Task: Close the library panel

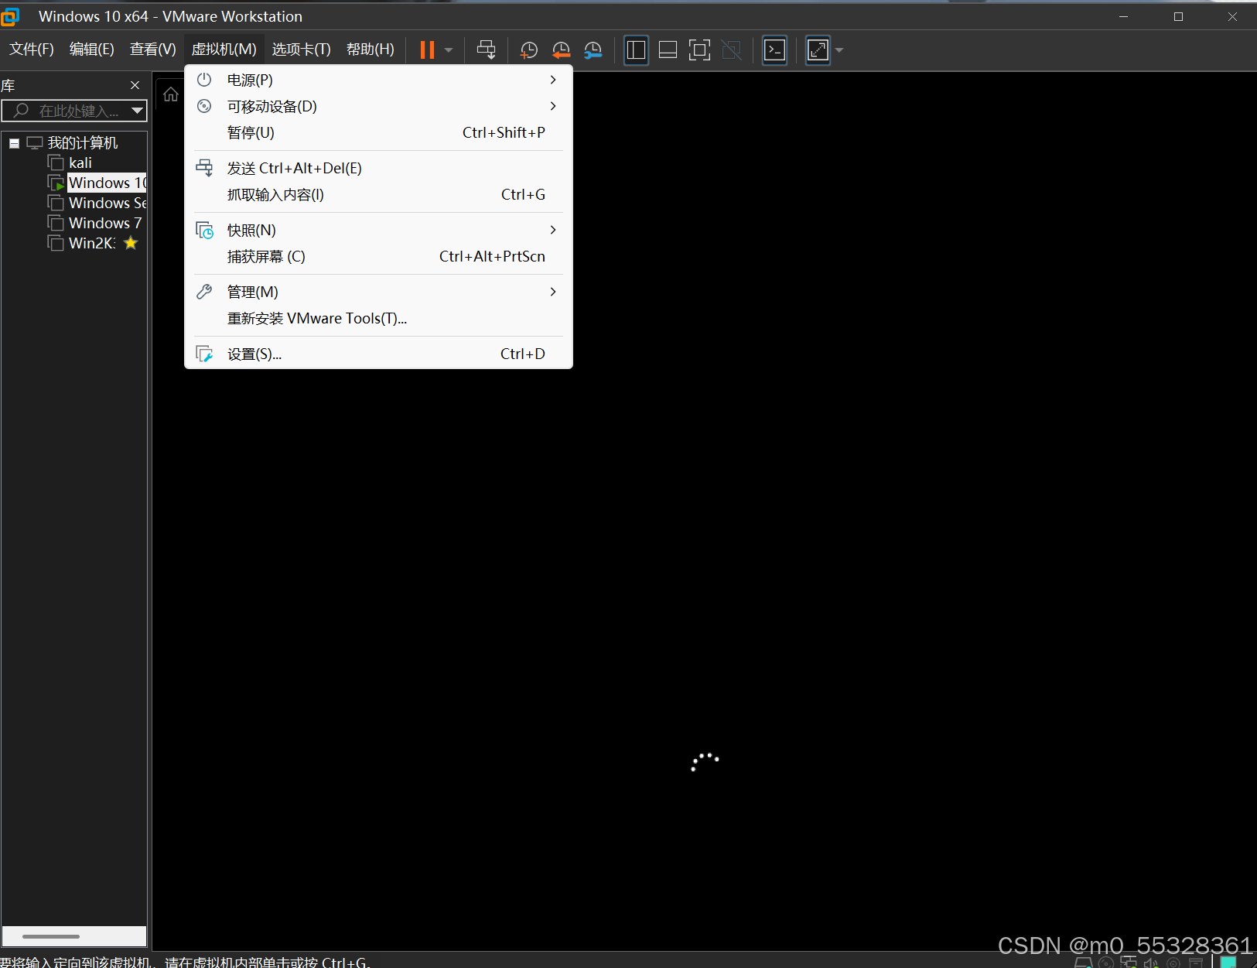Action: coord(135,85)
